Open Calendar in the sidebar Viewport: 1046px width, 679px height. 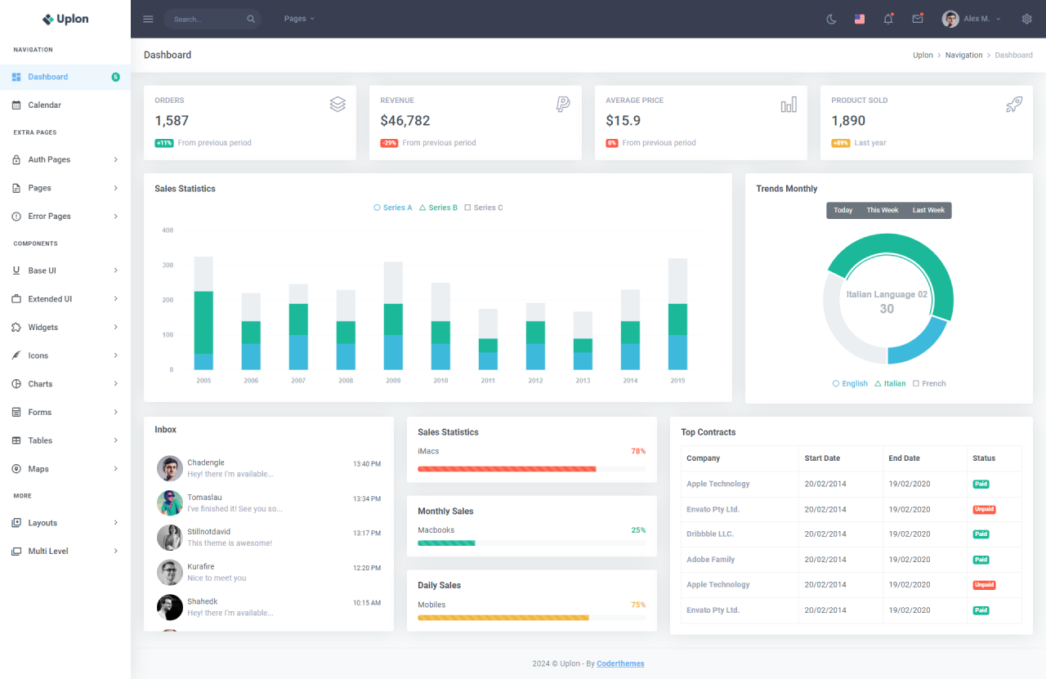point(65,105)
